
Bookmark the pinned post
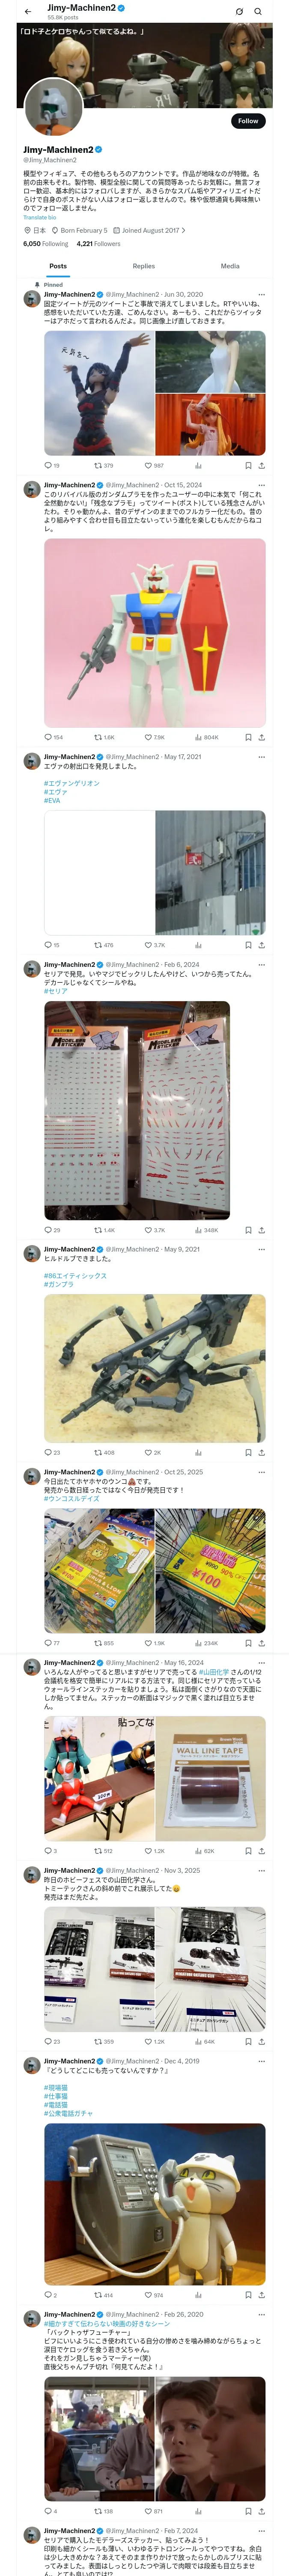click(248, 465)
